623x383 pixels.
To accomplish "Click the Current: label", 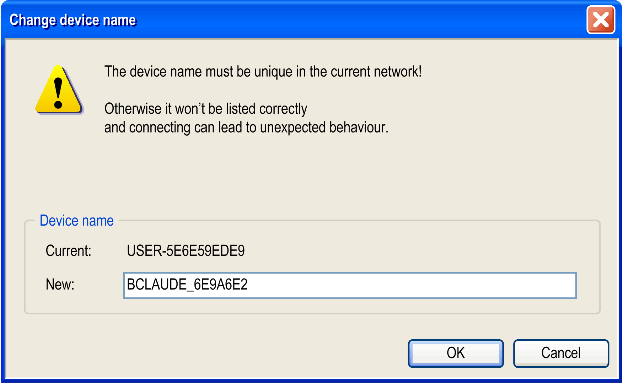I will (x=69, y=251).
